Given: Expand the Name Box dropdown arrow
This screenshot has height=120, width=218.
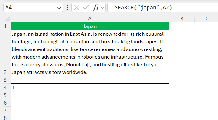Looking at the screenshot, I should pos(59,8).
